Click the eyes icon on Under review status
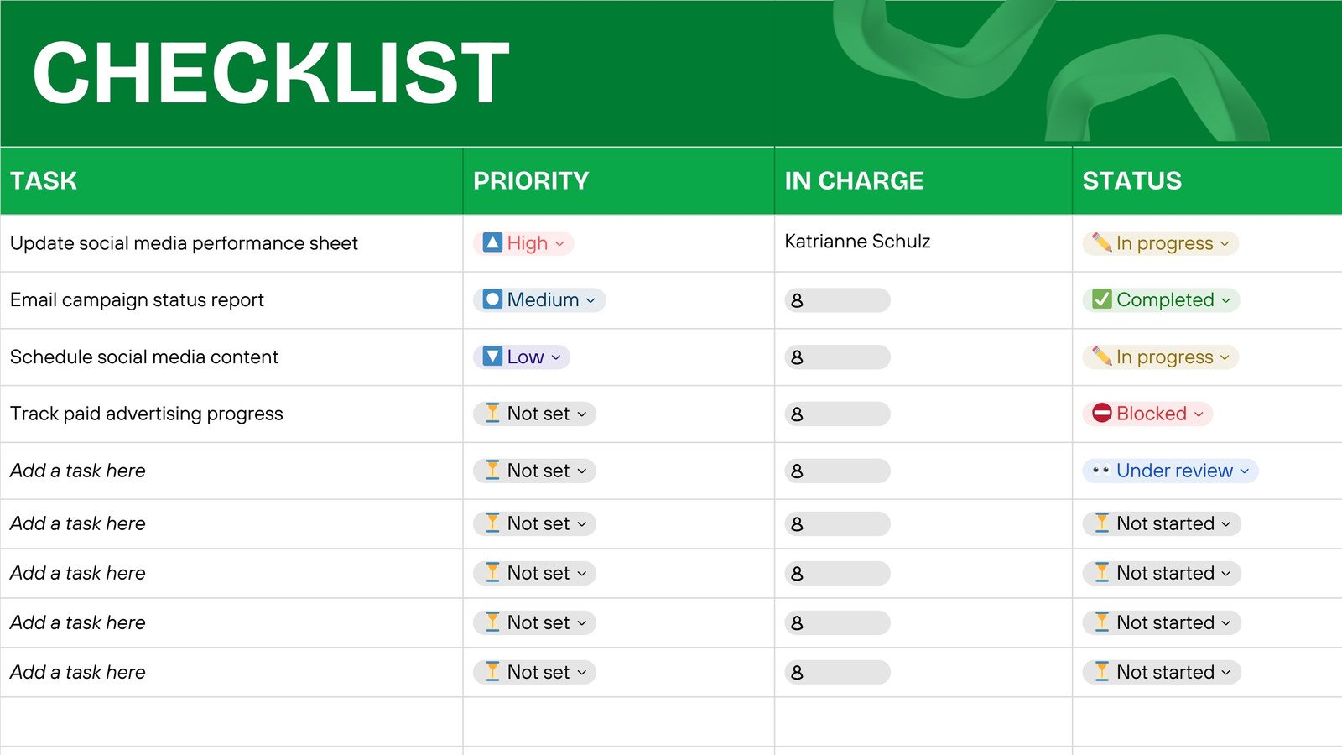Viewport: 1342px width, 755px height. click(1101, 471)
